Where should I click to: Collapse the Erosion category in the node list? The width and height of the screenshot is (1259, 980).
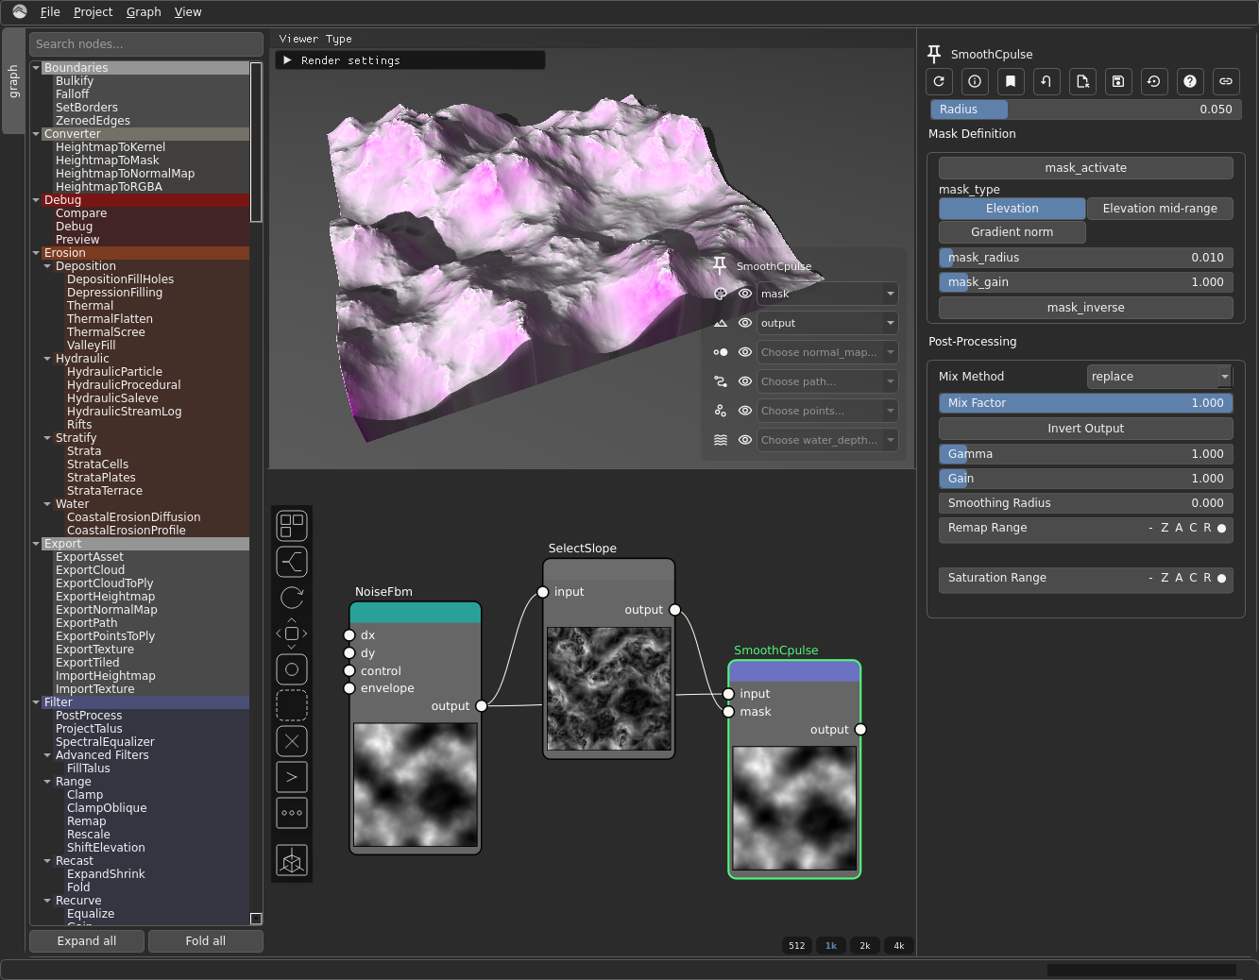[x=36, y=253]
